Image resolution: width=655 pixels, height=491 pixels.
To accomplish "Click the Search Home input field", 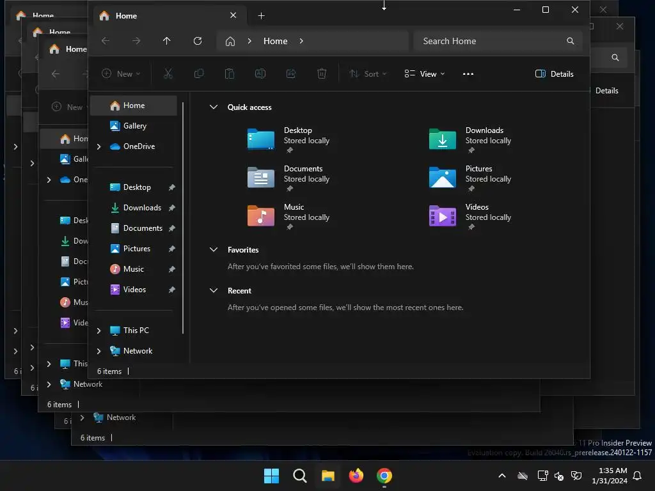I will click(x=498, y=41).
